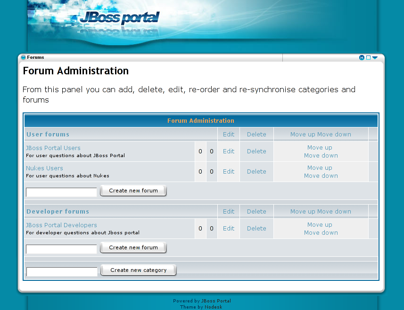Image resolution: width=404 pixels, height=310 pixels.
Task: Click the Help 'H' portlet icon
Action: [x=362, y=57]
